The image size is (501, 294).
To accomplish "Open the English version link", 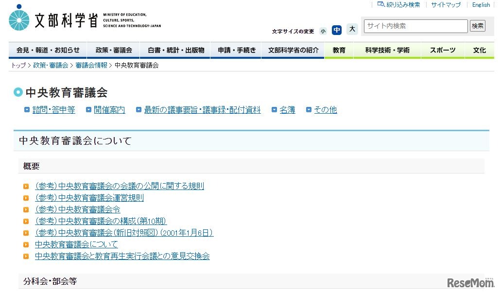I will tap(481, 4).
